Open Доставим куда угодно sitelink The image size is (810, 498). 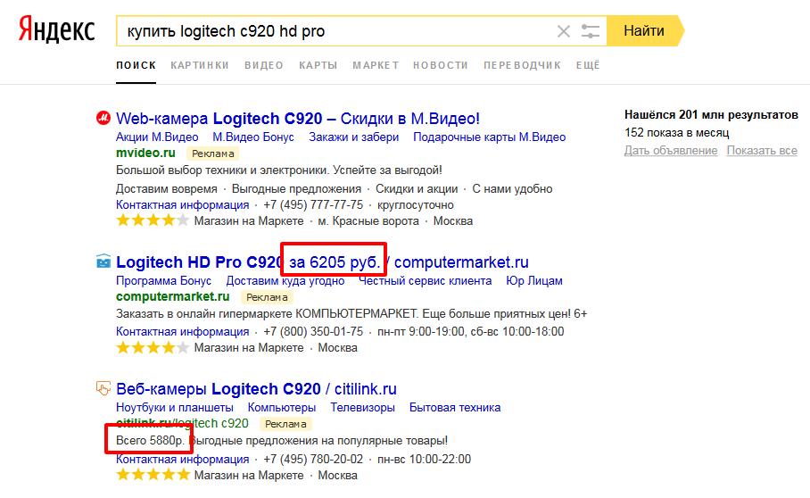coord(285,281)
